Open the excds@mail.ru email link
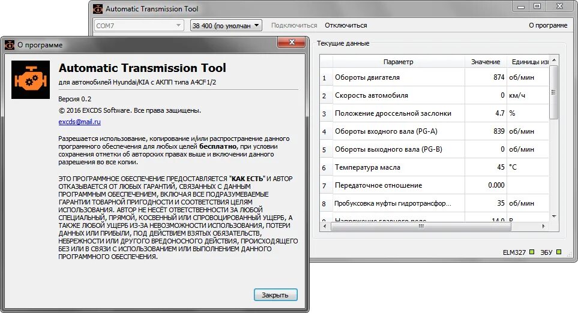 pyautogui.click(x=80, y=122)
